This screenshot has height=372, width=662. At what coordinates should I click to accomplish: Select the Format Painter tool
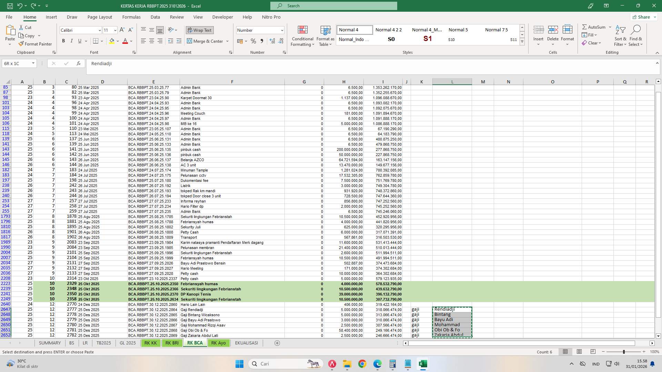36,44
